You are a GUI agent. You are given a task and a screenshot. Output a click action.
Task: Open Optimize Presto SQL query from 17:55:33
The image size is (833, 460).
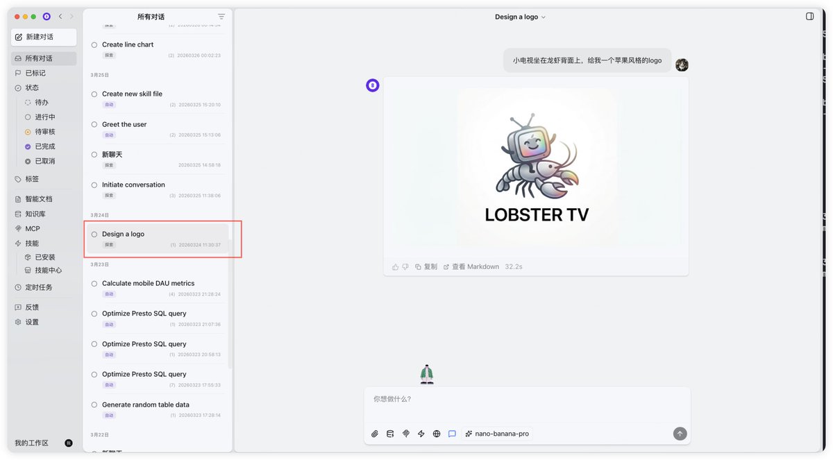(x=158, y=379)
